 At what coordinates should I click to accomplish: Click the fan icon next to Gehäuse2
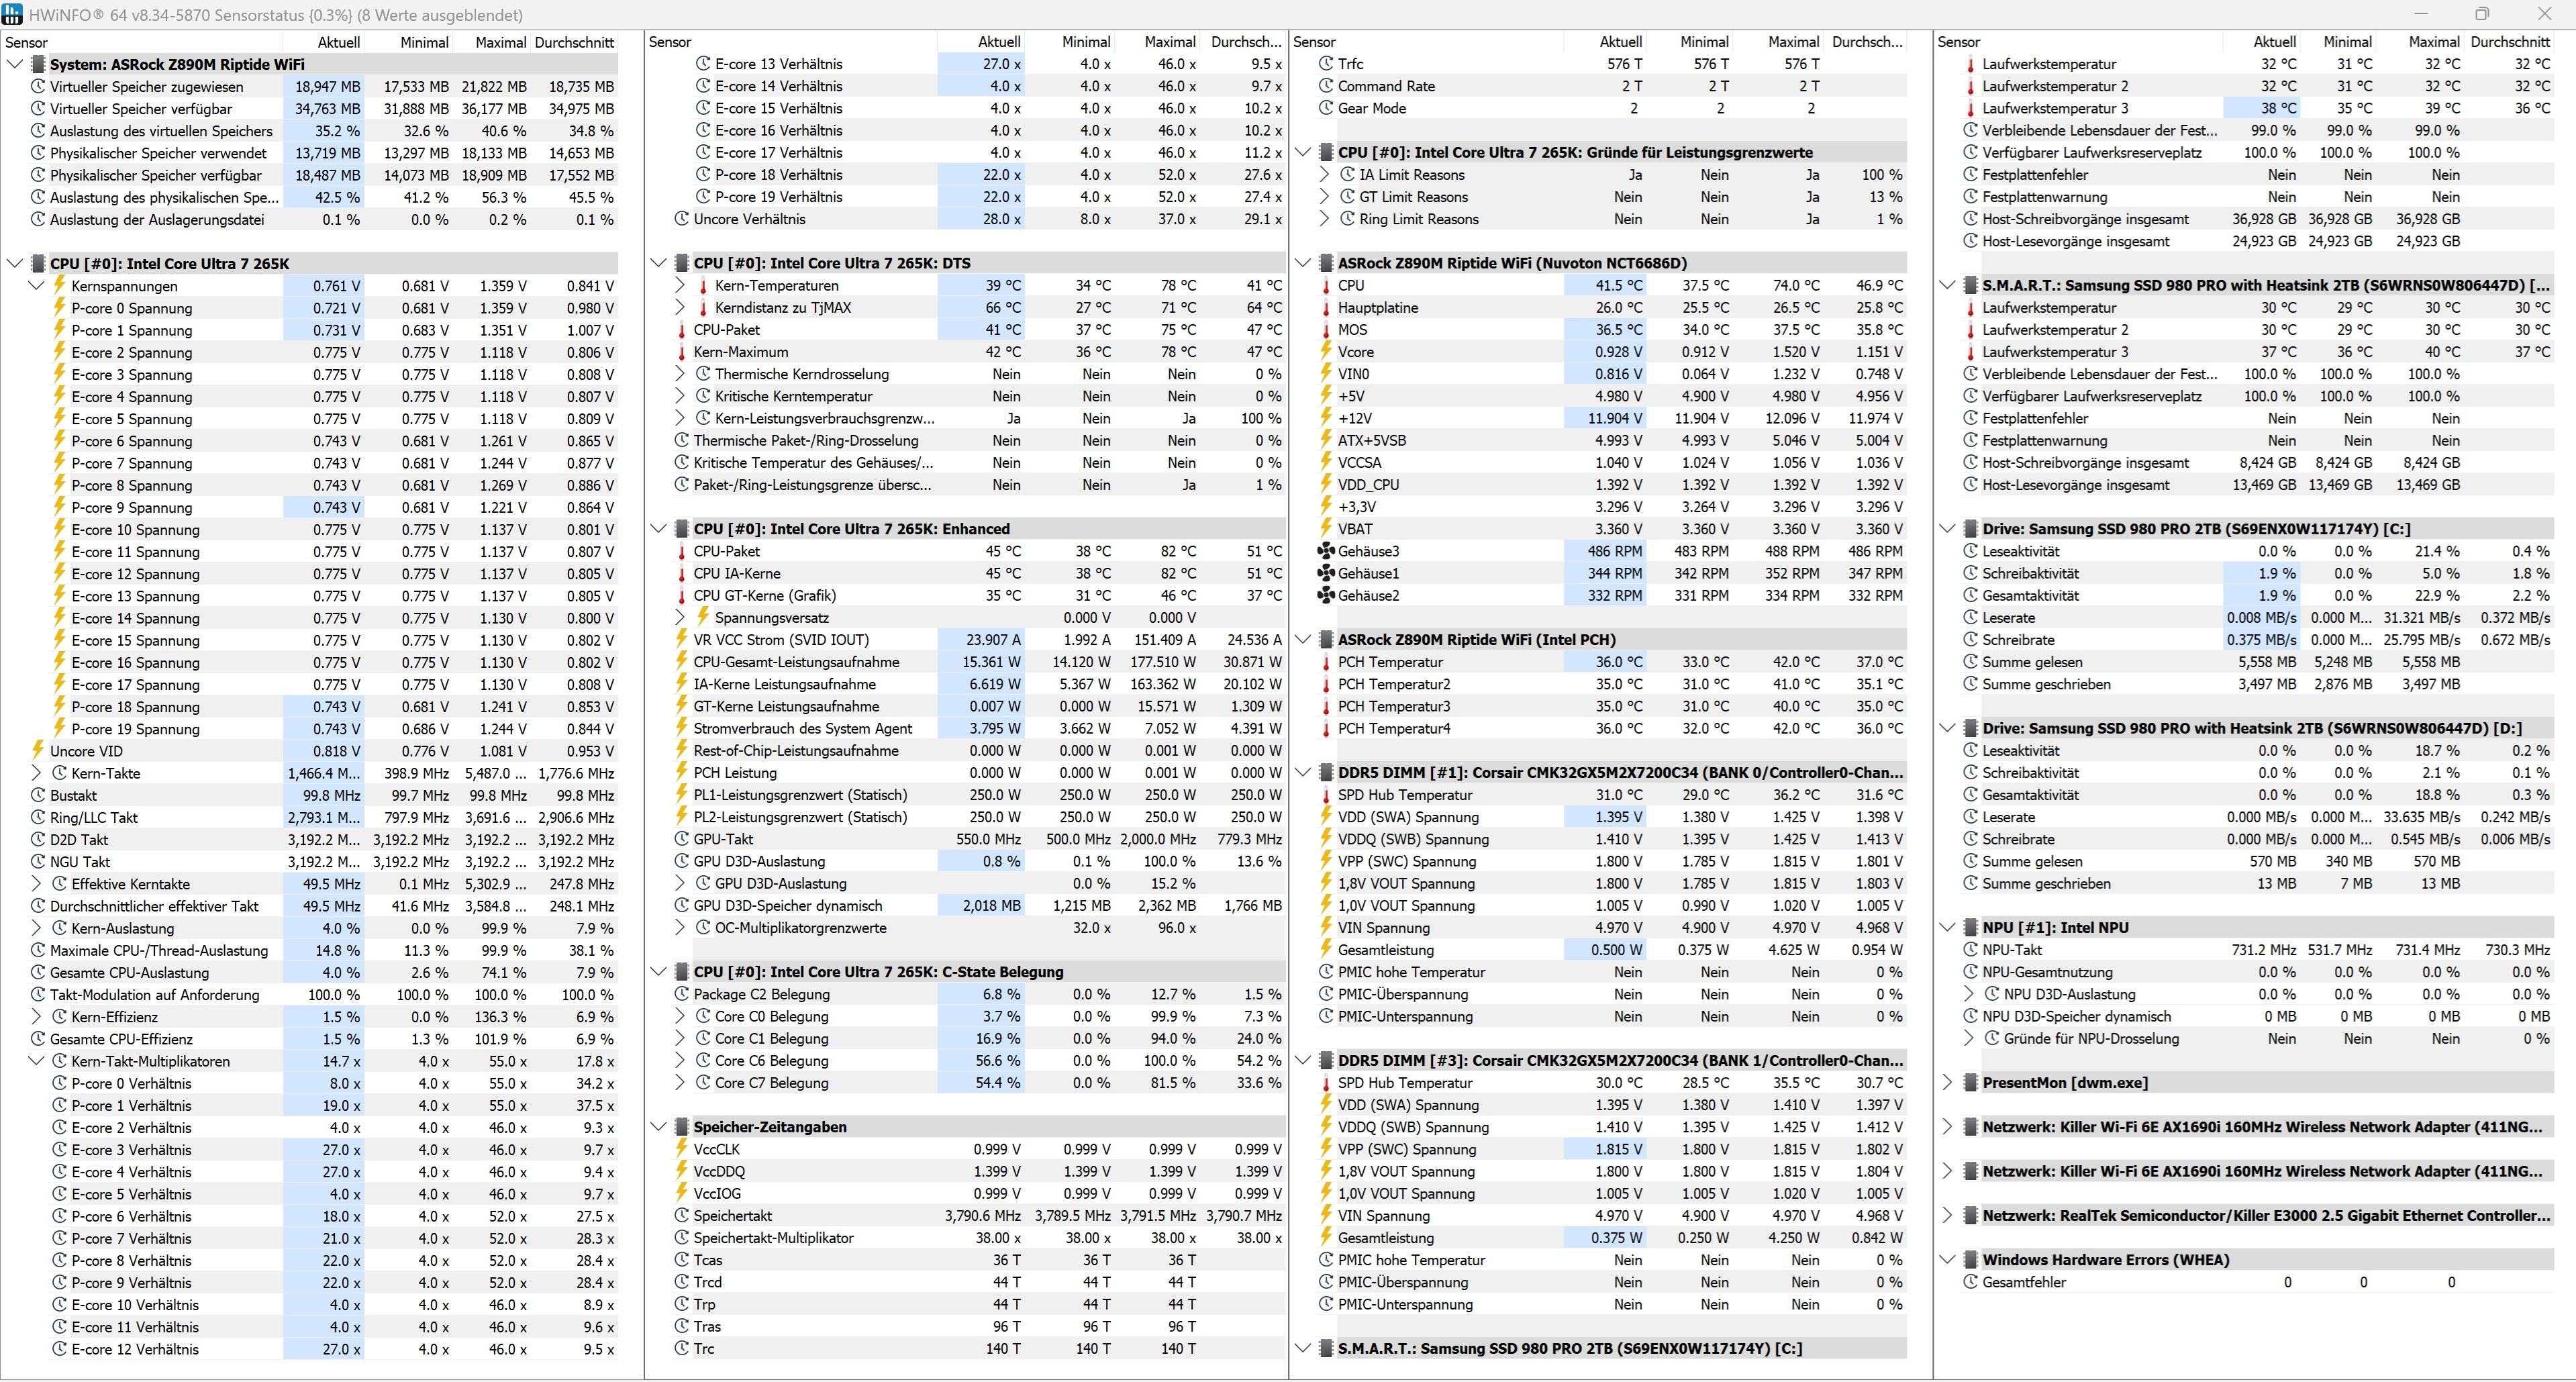point(1326,595)
